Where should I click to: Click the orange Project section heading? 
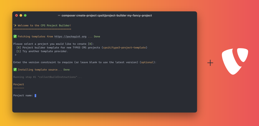[19, 84]
